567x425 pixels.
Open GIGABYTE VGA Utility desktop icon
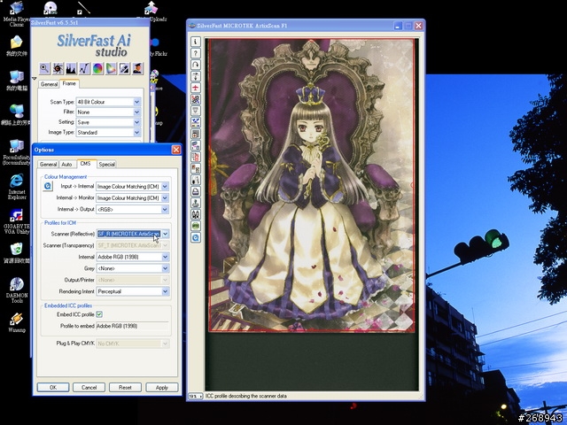tap(17, 221)
